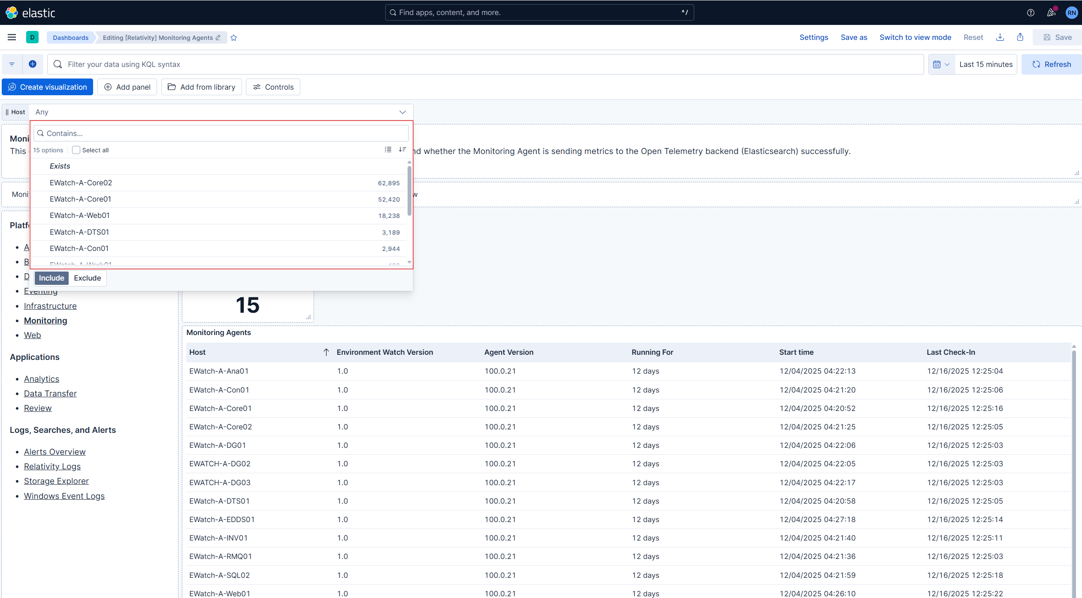
Task: Open the filter options menu icon
Action: pos(12,64)
